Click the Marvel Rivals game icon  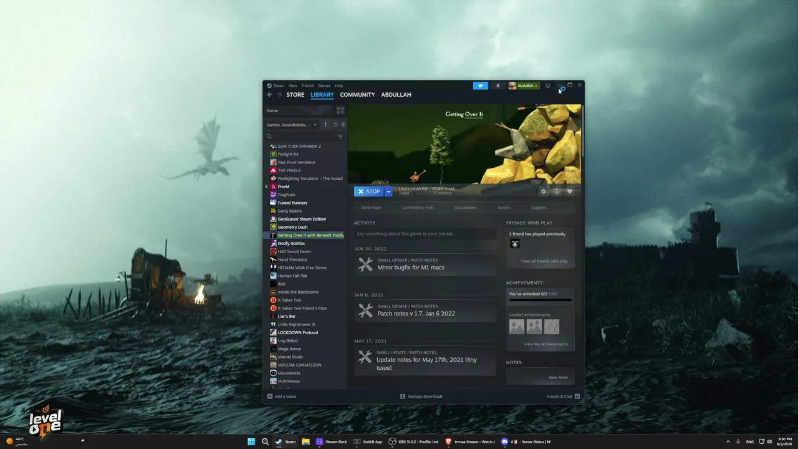tap(273, 357)
